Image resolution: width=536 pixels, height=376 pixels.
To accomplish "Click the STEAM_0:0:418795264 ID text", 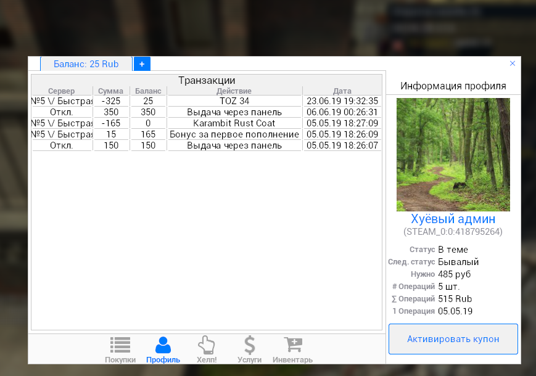I will point(453,232).
